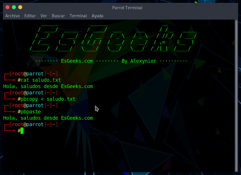Click the green window control button
This screenshot has height=175, width=241.
pyautogui.click(x=14, y=7)
